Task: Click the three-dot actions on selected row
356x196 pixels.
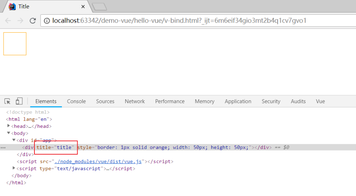Action: 3,148
